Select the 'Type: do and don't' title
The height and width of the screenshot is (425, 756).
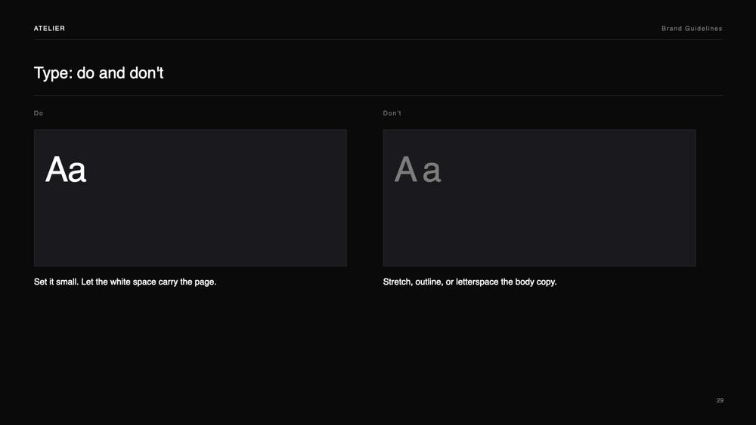tap(98, 73)
